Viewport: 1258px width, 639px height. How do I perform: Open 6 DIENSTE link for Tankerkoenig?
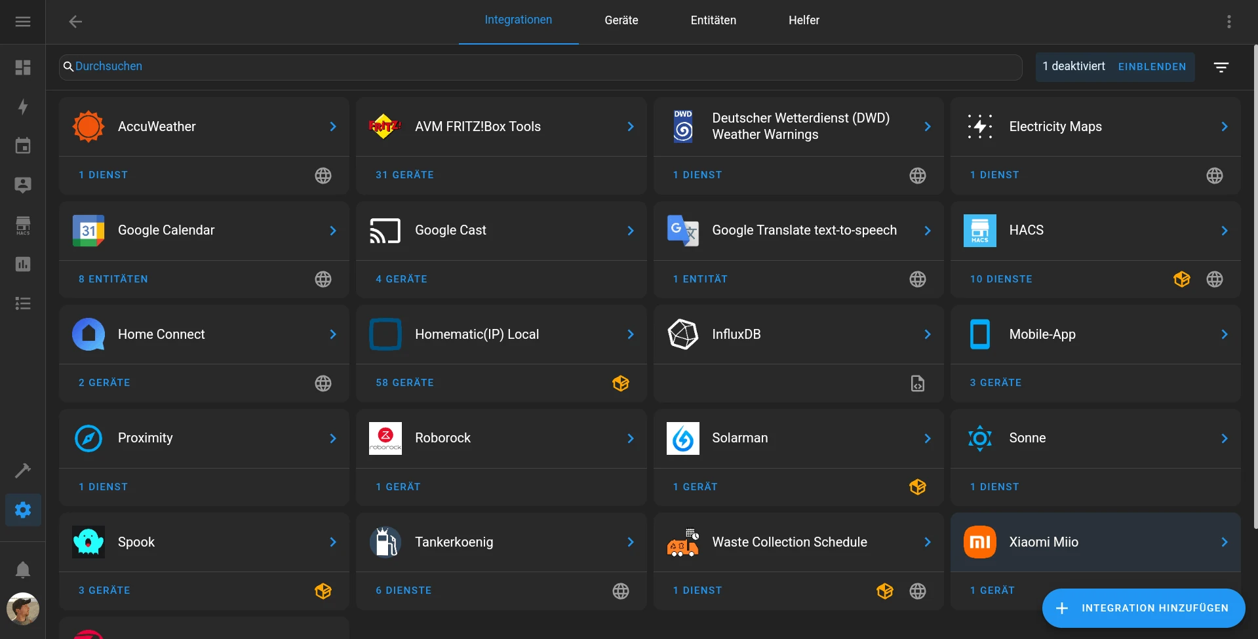[403, 591]
